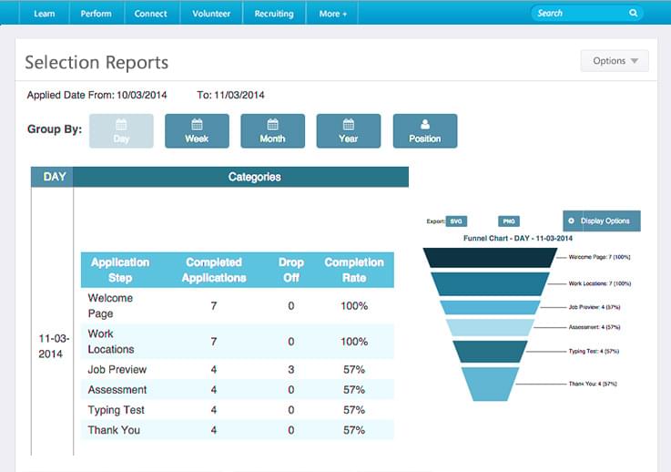671x472 pixels.
Task: Select the Assessment funnel segment
Action: tap(490, 327)
